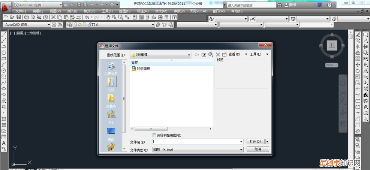Open the History shortcut in the places list

111,68
